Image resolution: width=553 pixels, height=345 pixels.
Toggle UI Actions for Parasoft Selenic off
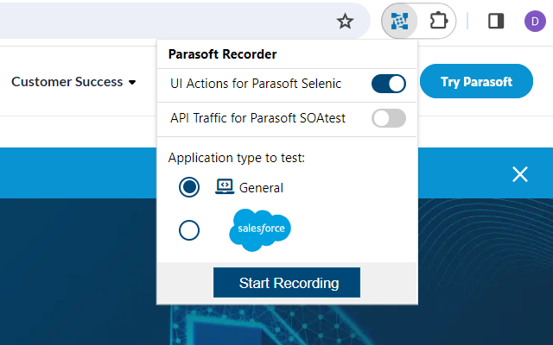(389, 84)
